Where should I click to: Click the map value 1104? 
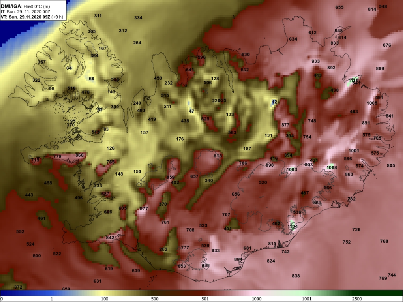point(293,226)
